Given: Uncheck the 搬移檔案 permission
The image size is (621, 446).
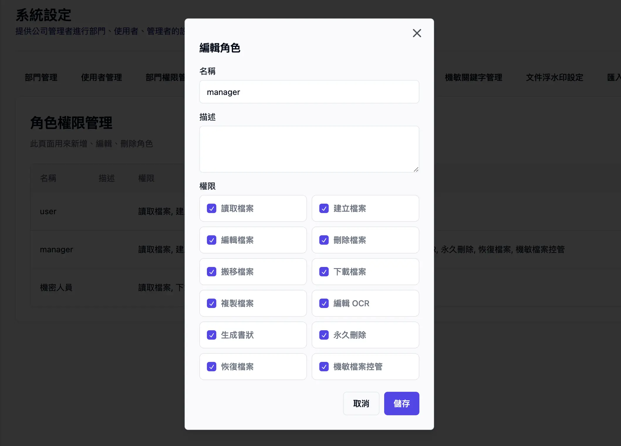Looking at the screenshot, I should point(212,272).
